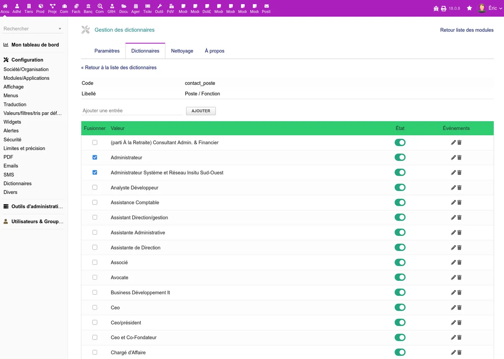Open the Tiers building icon menu
The width and height of the screenshot is (504, 359).
coord(29,6)
